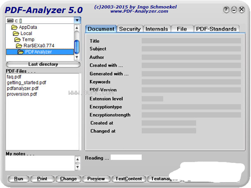The height and width of the screenshot is (188, 251).
Task: Open the drive selection dropdown arrow
Action: (77, 21)
